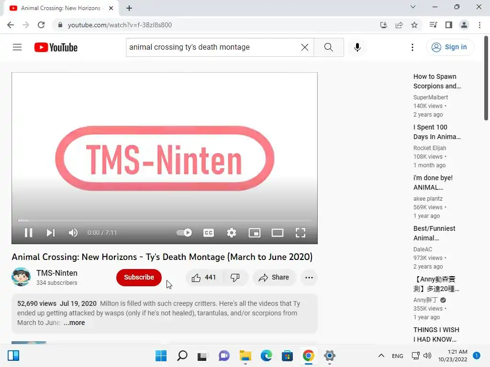Click the DaleAC channel name

click(x=423, y=249)
